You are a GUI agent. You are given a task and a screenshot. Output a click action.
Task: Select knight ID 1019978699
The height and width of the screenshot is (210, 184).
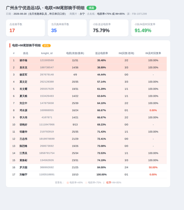(47, 139)
